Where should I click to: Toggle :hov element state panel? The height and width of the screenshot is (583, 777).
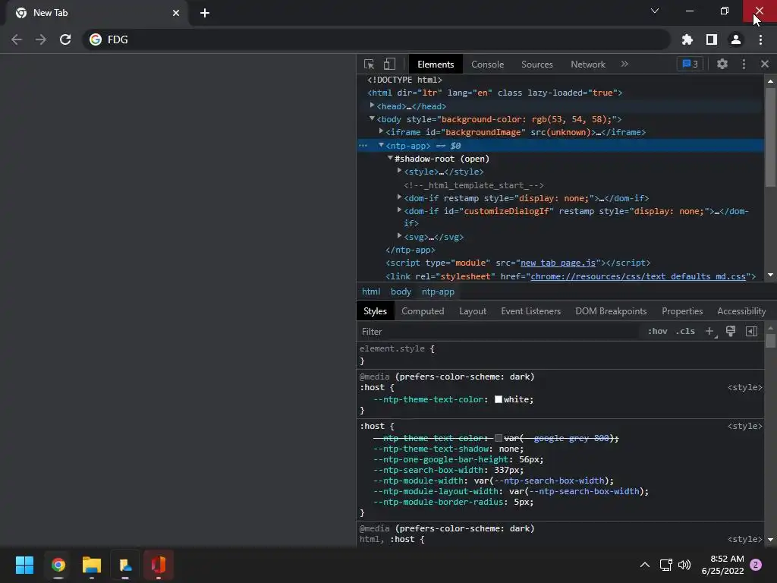pyautogui.click(x=658, y=331)
